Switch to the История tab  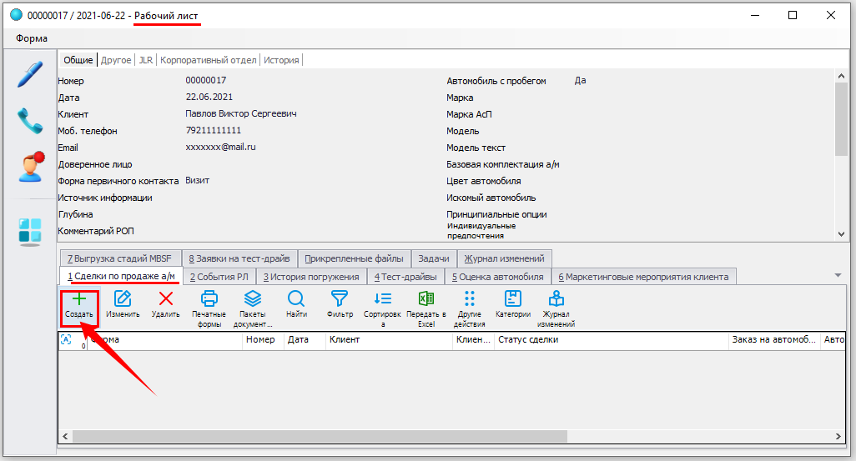[281, 60]
